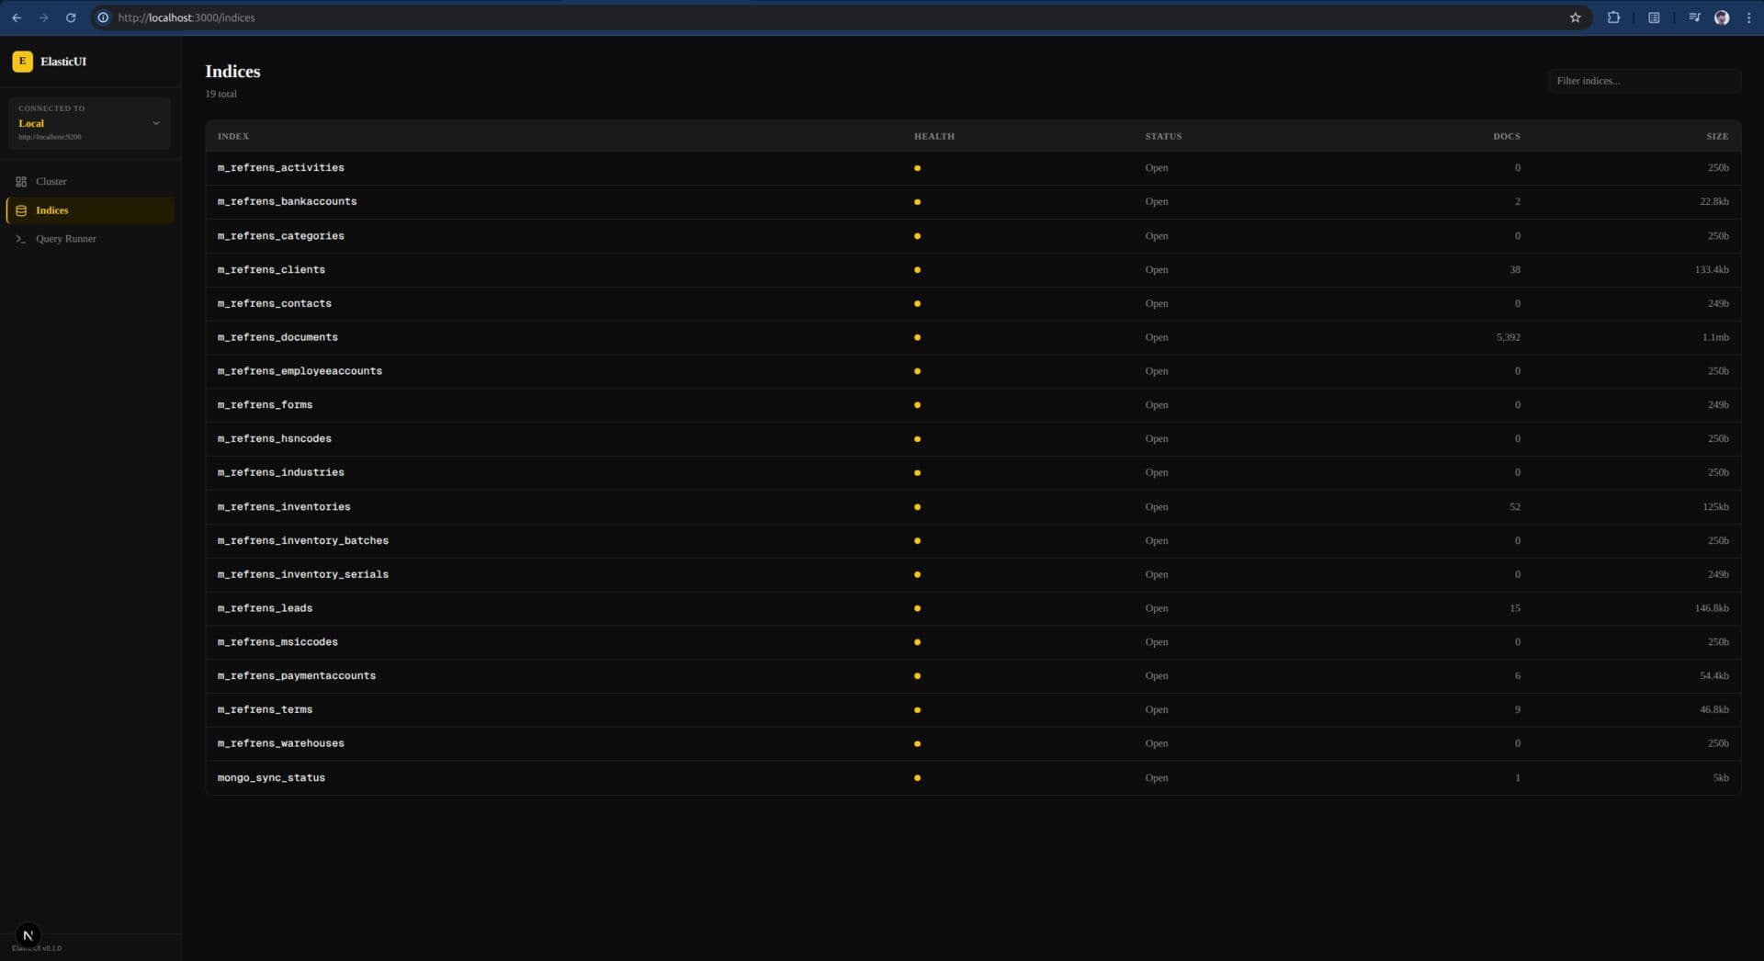The image size is (1764, 961).
Task: Open the browser extensions puzzle icon
Action: 1613,17
